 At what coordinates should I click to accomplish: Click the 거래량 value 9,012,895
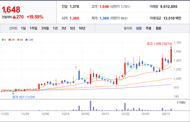(169, 7)
